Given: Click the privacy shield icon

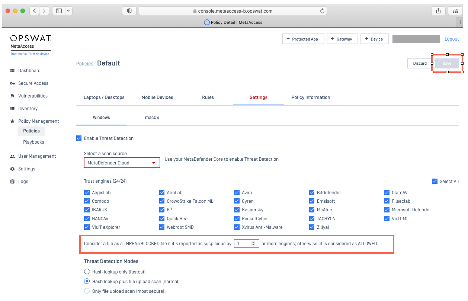Looking at the screenshot, I should click(129, 11).
